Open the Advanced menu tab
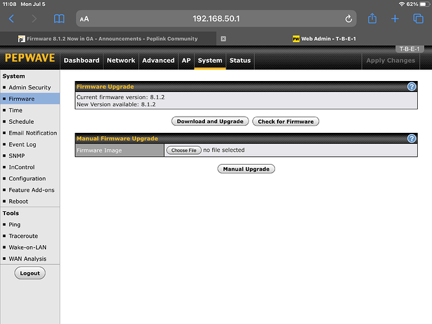Screen dimensions: 432x324 (158, 60)
